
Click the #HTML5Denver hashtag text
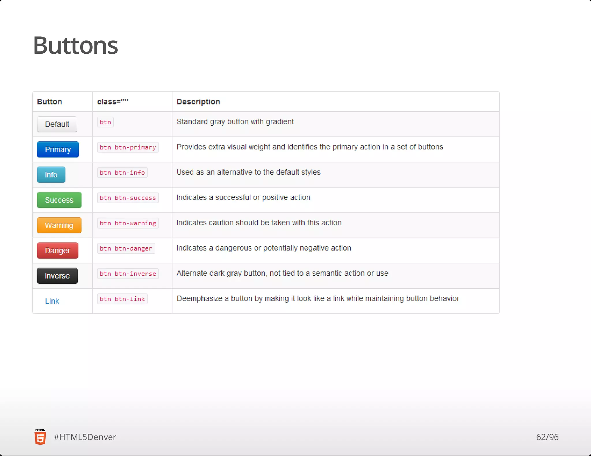pos(85,437)
